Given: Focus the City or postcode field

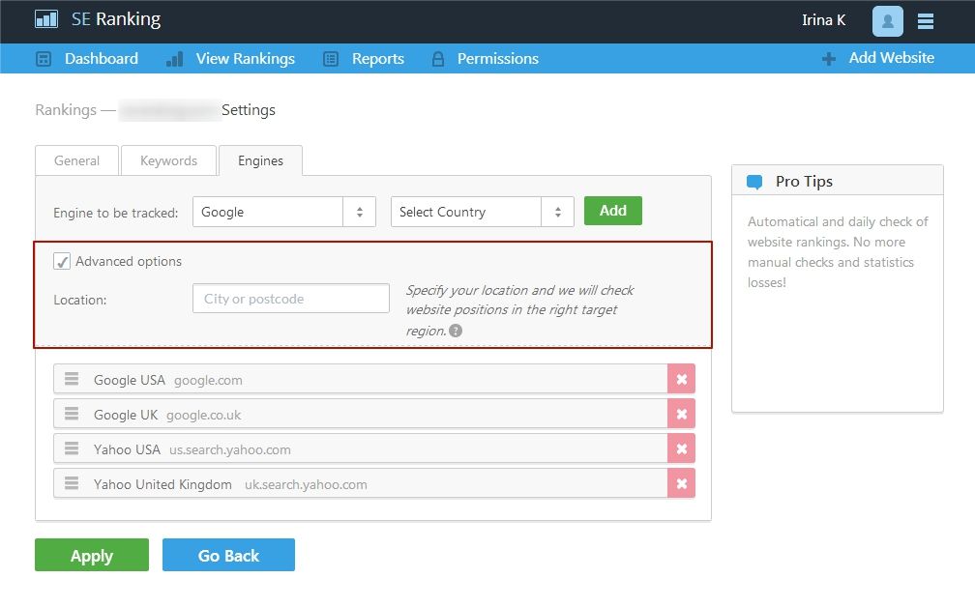Looking at the screenshot, I should 291,299.
